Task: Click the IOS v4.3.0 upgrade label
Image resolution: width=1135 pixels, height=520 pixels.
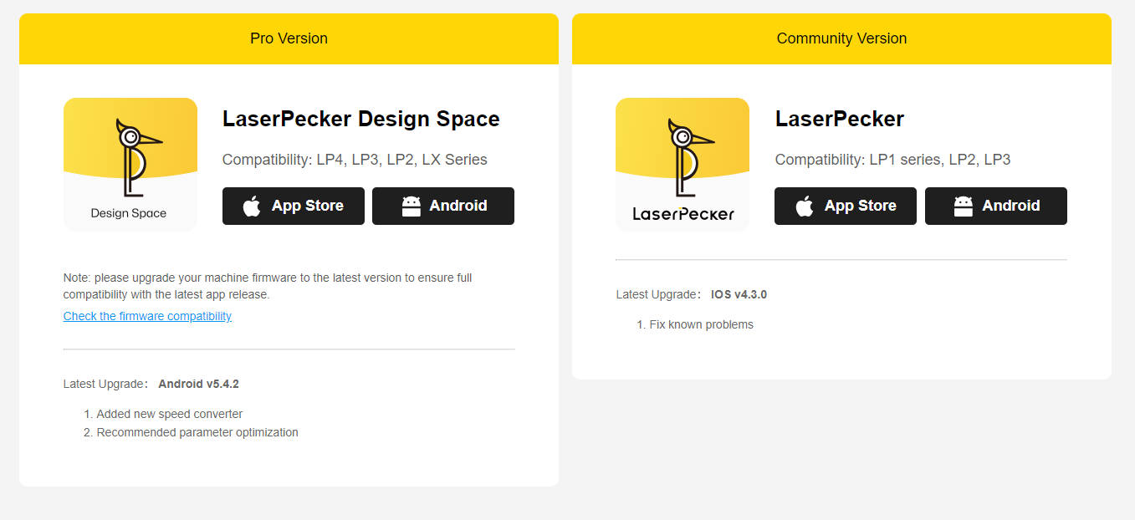Action: (739, 294)
